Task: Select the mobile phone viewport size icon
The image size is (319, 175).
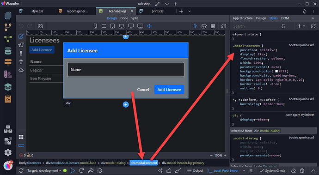Action: coord(95,26)
